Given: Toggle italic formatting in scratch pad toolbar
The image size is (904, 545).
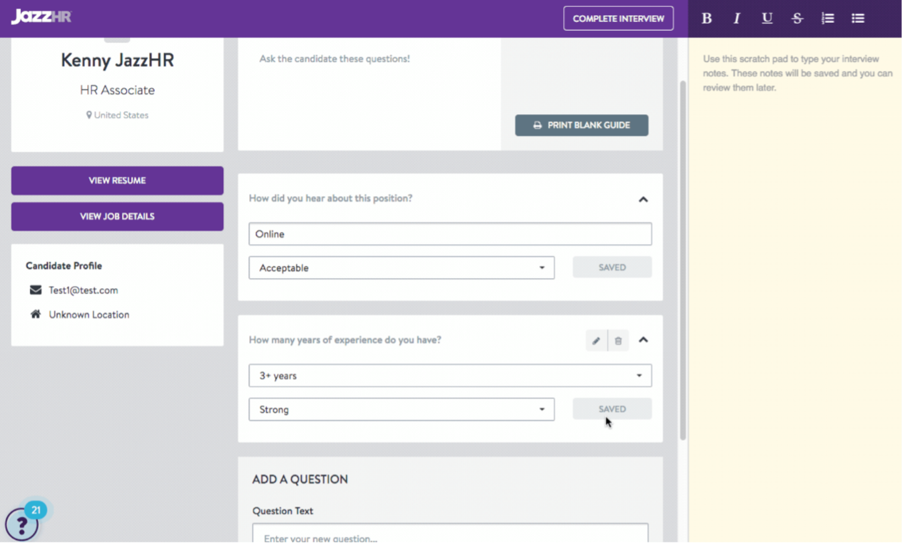Looking at the screenshot, I should point(737,19).
